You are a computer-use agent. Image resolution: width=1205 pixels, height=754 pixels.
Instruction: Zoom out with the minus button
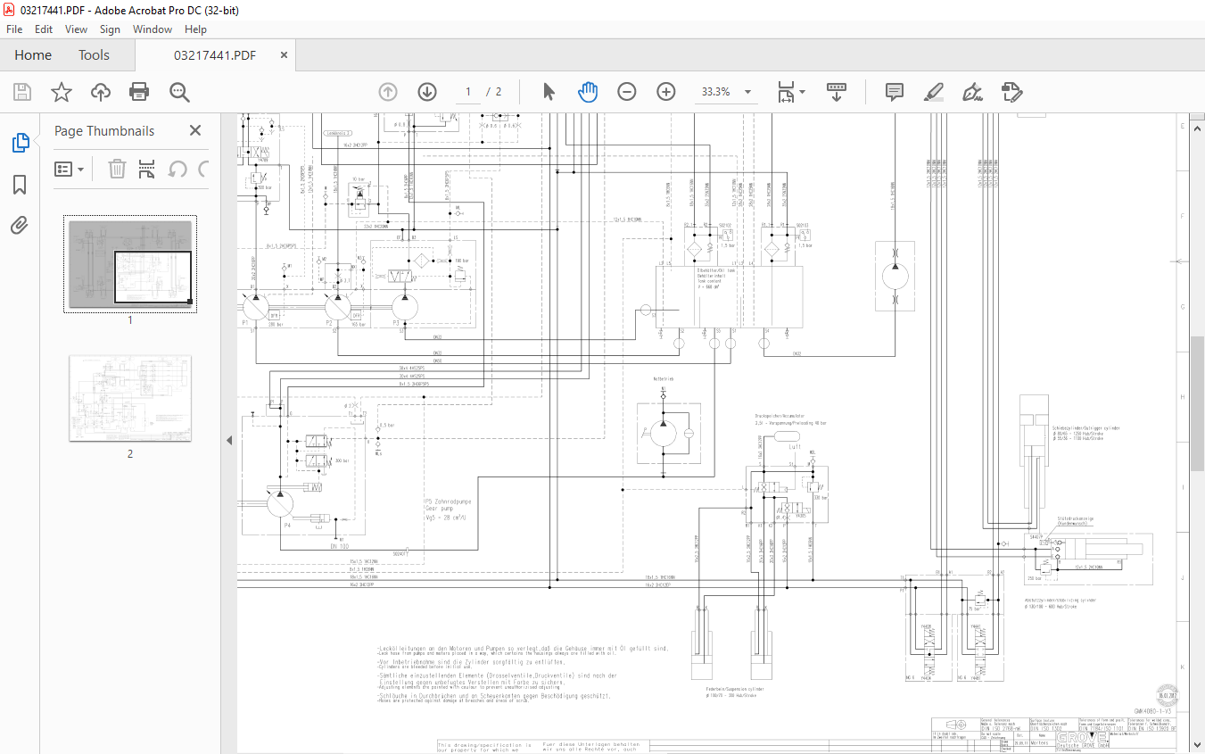click(x=627, y=92)
